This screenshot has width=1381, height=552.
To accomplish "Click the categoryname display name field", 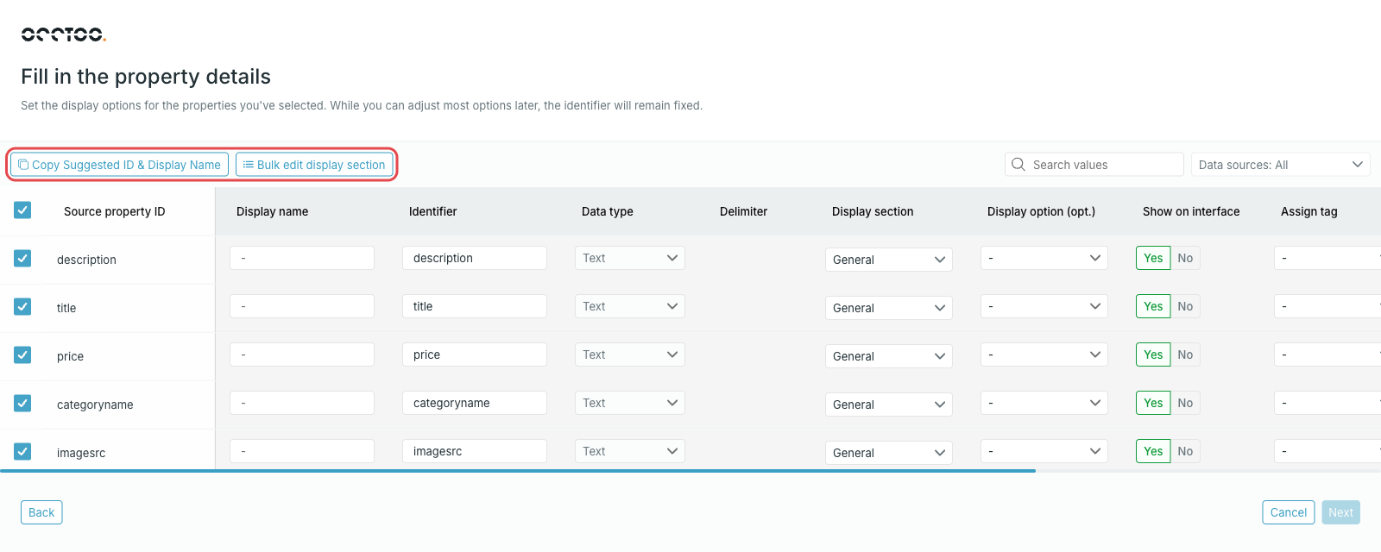I will coord(302,403).
